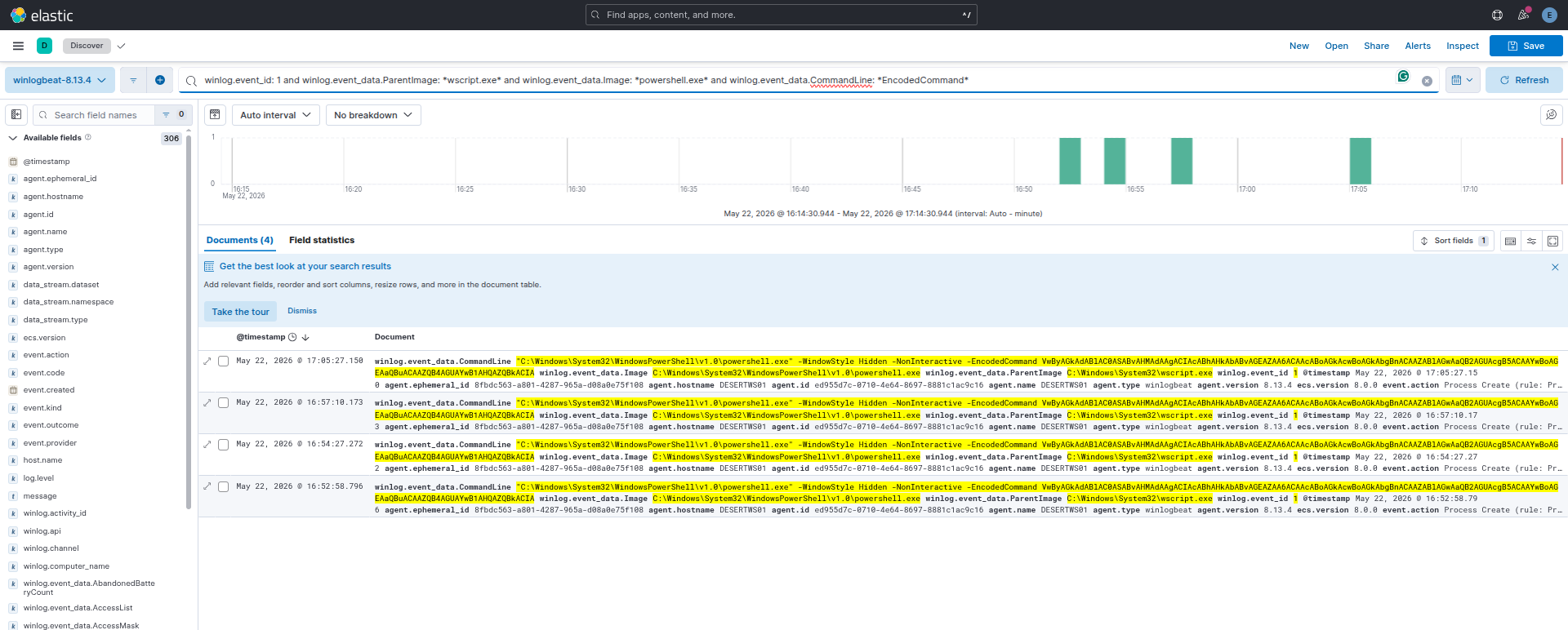This screenshot has height=630, width=1568.
Task: Select the event.action field
Action: 46,355
